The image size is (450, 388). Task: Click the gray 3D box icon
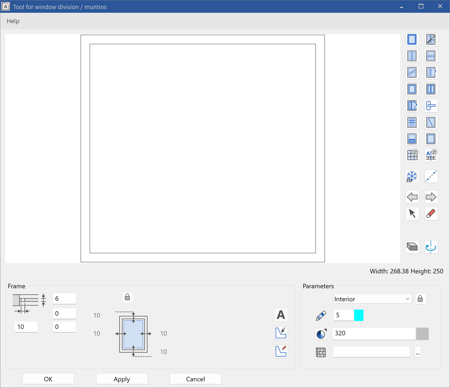(x=412, y=247)
